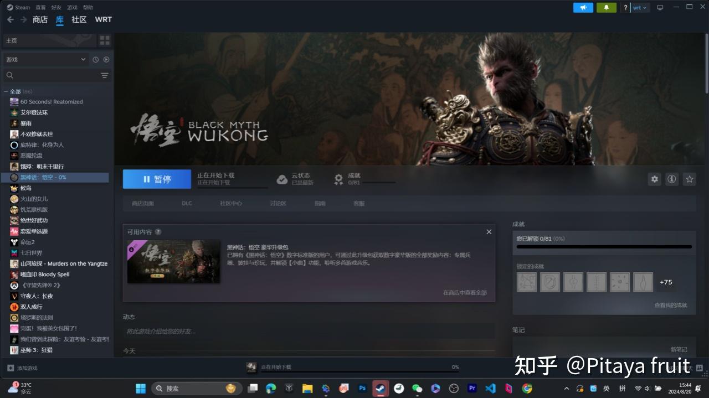Click the Windows Start button

tap(141, 389)
